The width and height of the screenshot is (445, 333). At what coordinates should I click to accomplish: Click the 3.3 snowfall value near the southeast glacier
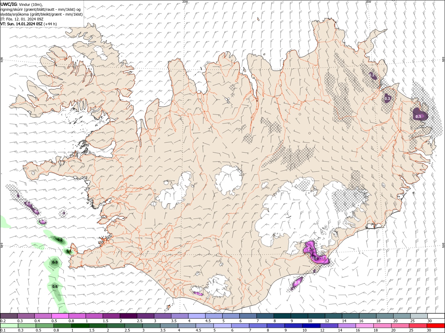point(315,258)
